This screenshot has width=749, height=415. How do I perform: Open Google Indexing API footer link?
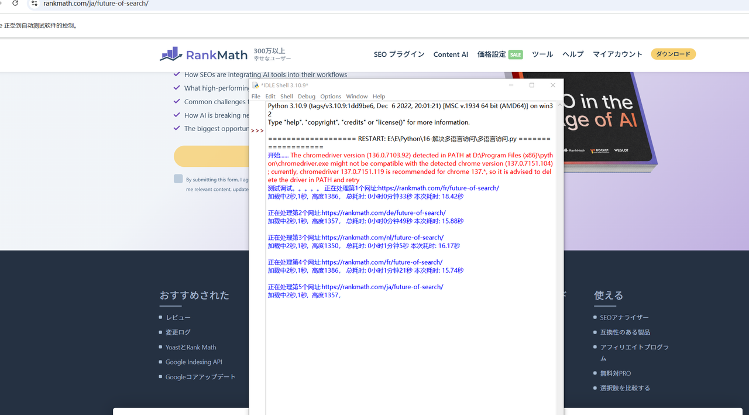point(194,362)
